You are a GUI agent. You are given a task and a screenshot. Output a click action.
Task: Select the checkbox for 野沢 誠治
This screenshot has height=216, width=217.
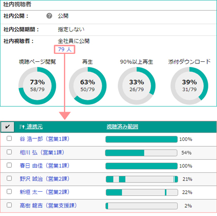(9, 178)
